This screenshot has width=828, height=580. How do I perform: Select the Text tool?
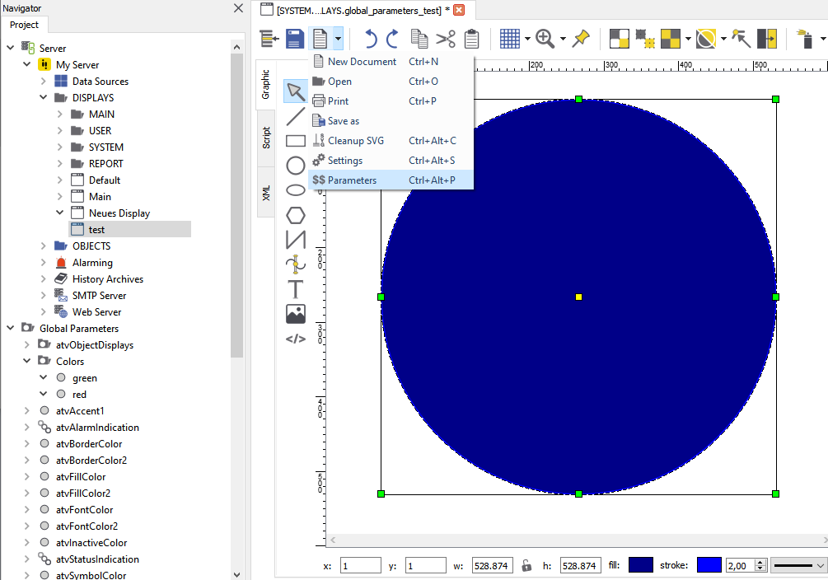(x=295, y=288)
